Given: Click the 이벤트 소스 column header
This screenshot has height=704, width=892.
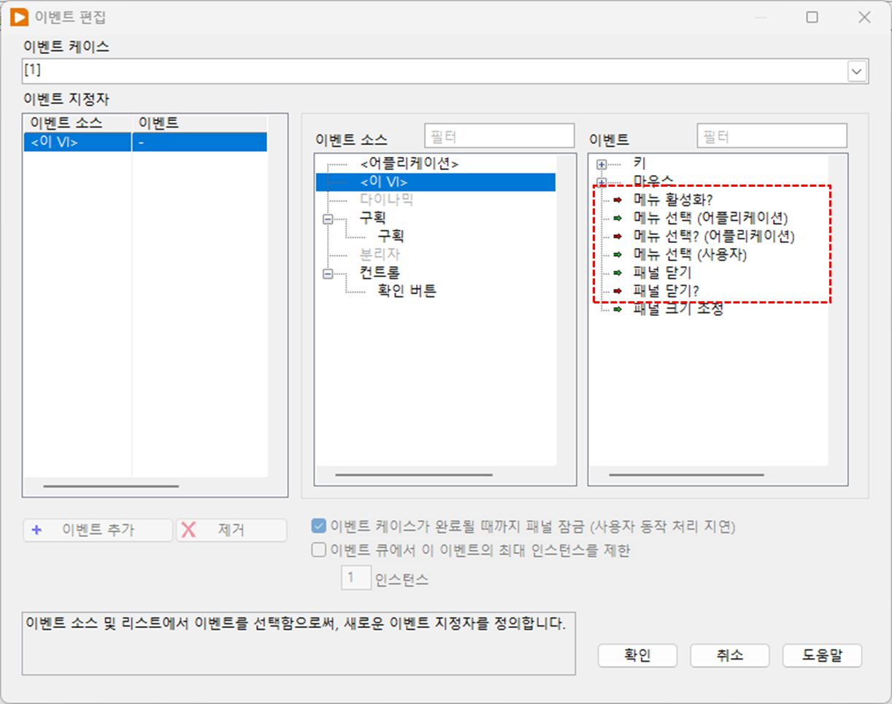Looking at the screenshot, I should tap(77, 123).
